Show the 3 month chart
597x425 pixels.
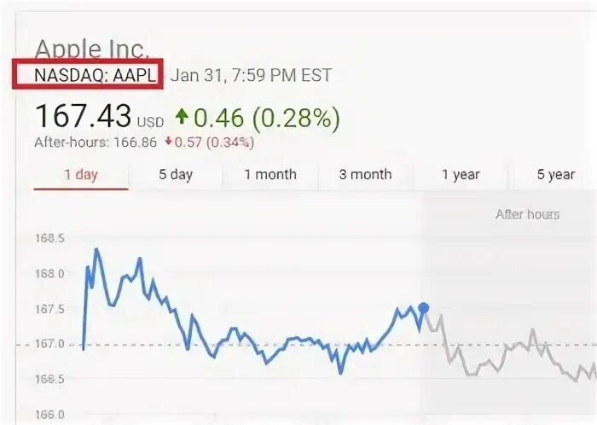366,175
